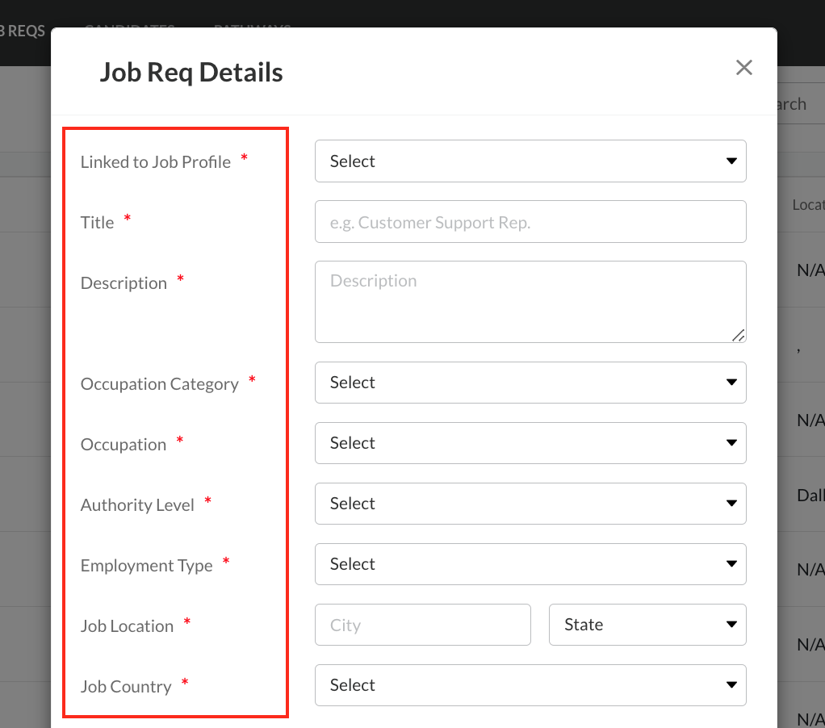Click the chevron on Linked to Job Profile select

click(x=731, y=161)
